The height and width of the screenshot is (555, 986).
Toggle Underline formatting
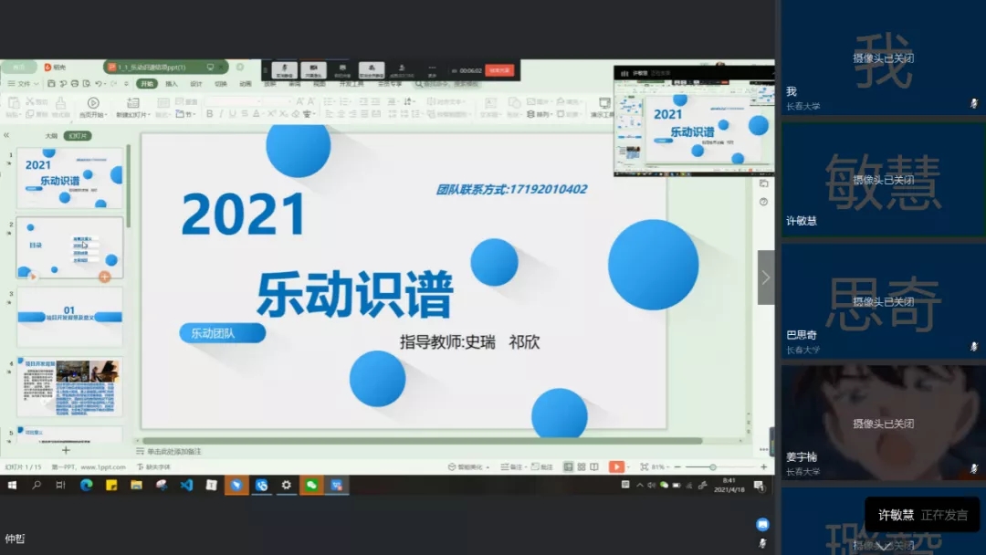click(233, 114)
